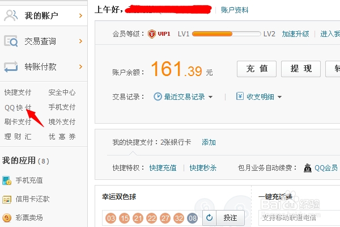Expand the 转账付款 chevron arrow
This screenshot has height=227, width=340.
(x=80, y=66)
